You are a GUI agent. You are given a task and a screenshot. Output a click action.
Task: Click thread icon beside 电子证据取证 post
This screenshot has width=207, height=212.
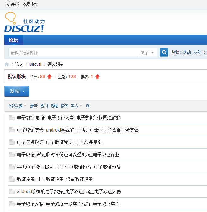[12, 142]
